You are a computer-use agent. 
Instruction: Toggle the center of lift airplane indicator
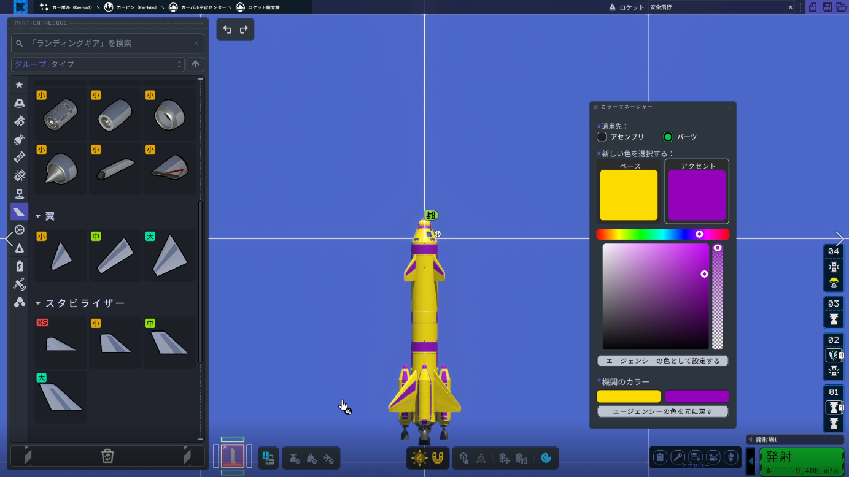[328, 458]
